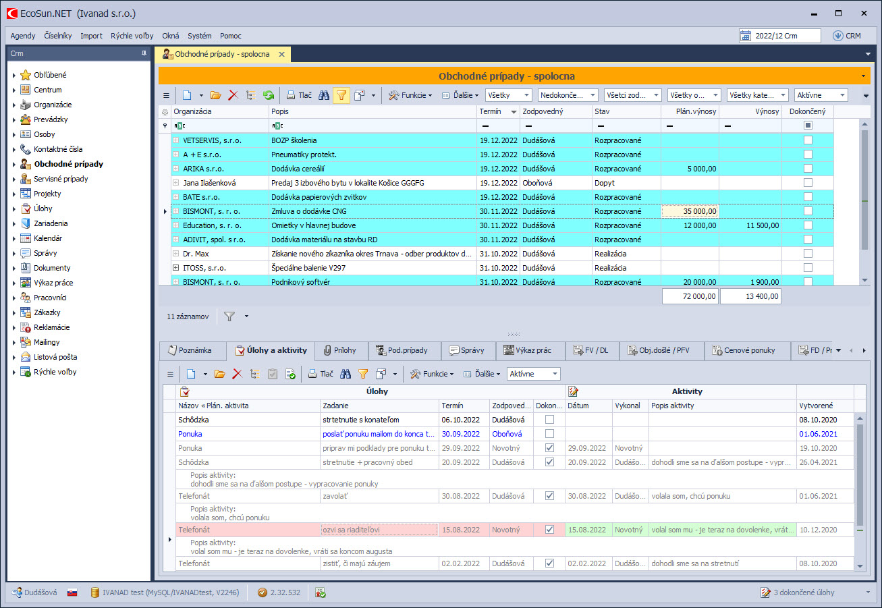Click the CRM module icon at top right
The height and width of the screenshot is (608, 882).
click(838, 36)
